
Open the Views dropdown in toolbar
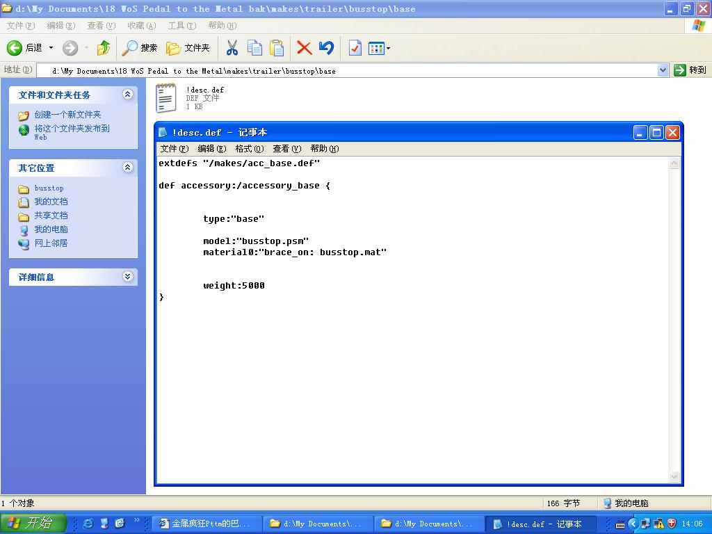tap(379, 48)
